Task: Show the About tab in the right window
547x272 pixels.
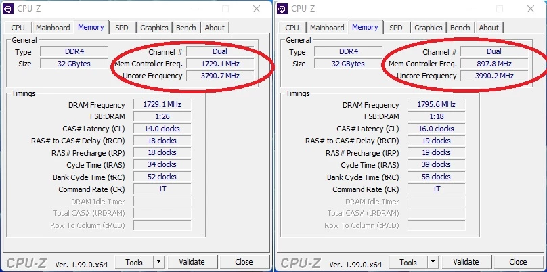Action: click(x=489, y=28)
